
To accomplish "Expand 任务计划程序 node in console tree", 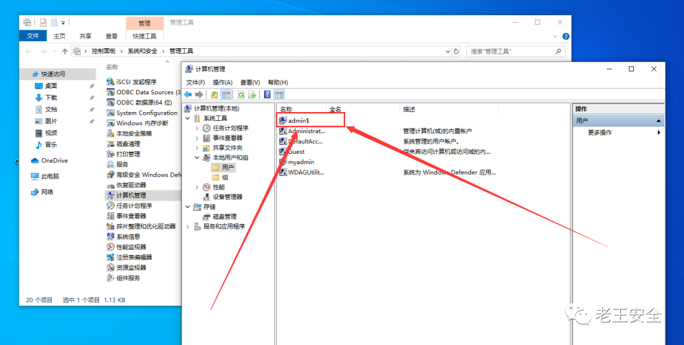I will [197, 129].
